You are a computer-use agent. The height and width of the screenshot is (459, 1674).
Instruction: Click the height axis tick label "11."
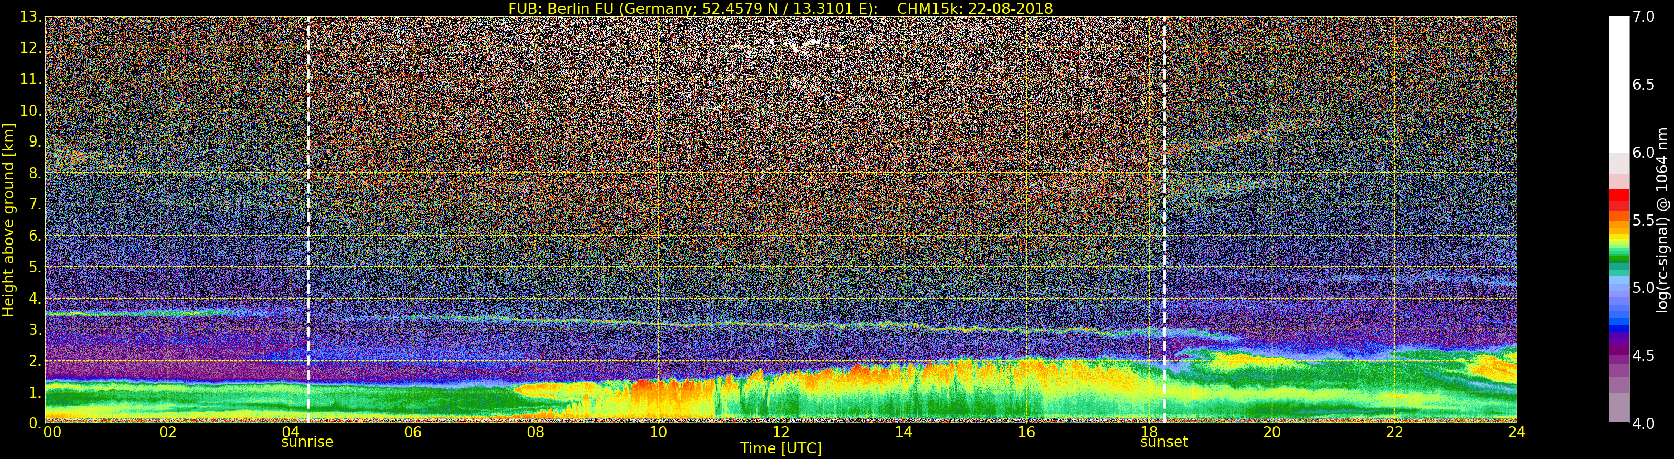pos(31,79)
